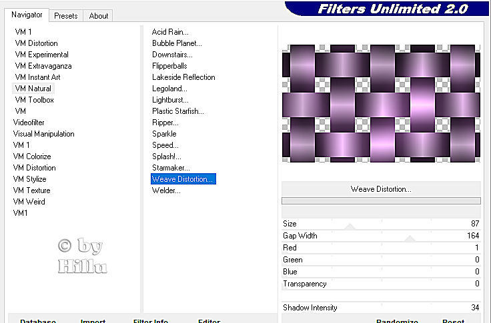Open the About tab
The height and width of the screenshot is (323, 491).
(x=98, y=15)
